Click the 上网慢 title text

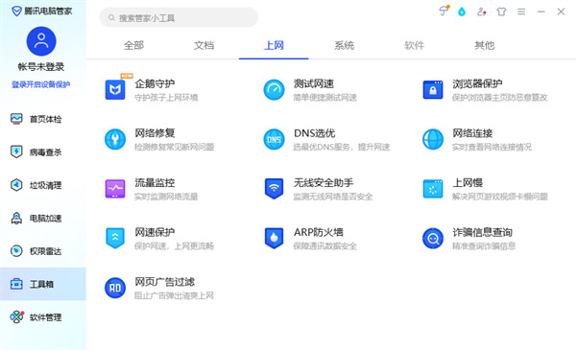[x=468, y=182]
